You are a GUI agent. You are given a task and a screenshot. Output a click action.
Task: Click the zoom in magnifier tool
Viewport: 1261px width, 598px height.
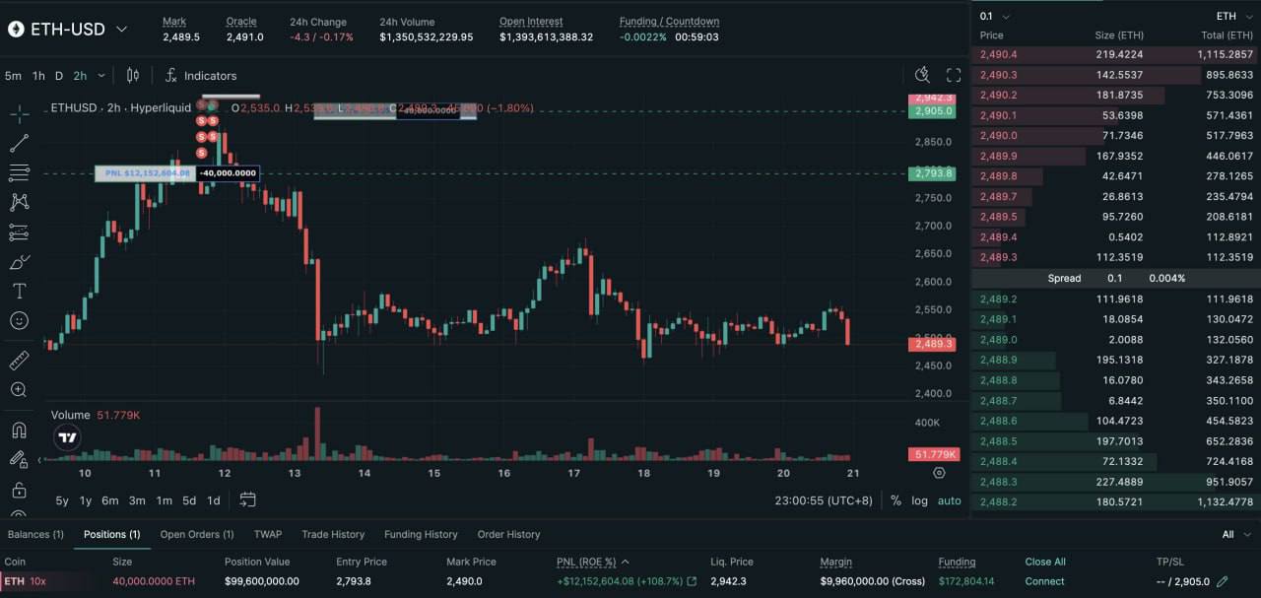pyautogui.click(x=19, y=390)
